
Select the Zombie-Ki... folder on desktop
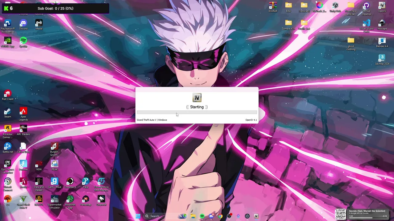288,25
